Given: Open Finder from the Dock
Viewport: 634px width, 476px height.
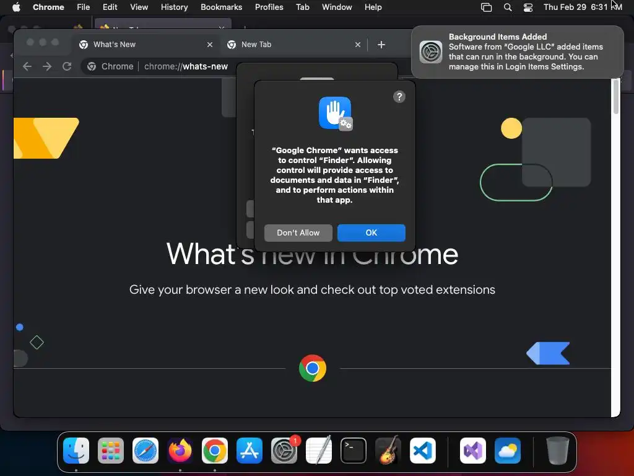Looking at the screenshot, I should (x=76, y=451).
